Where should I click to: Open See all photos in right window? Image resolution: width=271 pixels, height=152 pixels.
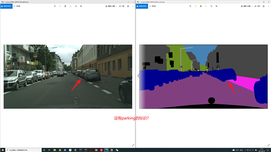(142, 6)
